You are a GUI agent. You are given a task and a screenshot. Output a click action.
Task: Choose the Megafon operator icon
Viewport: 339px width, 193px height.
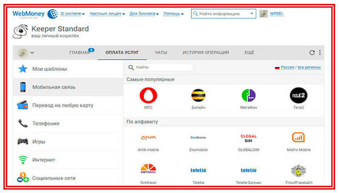tap(249, 95)
